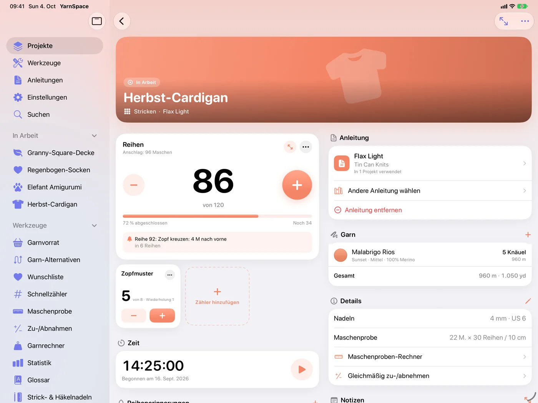Image resolution: width=538 pixels, height=403 pixels.
Task: Open Garnvorrat tool
Action: 55,243
